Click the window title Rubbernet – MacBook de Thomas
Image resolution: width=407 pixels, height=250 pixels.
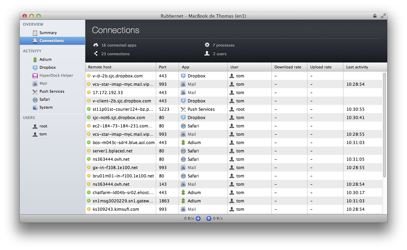click(x=203, y=16)
